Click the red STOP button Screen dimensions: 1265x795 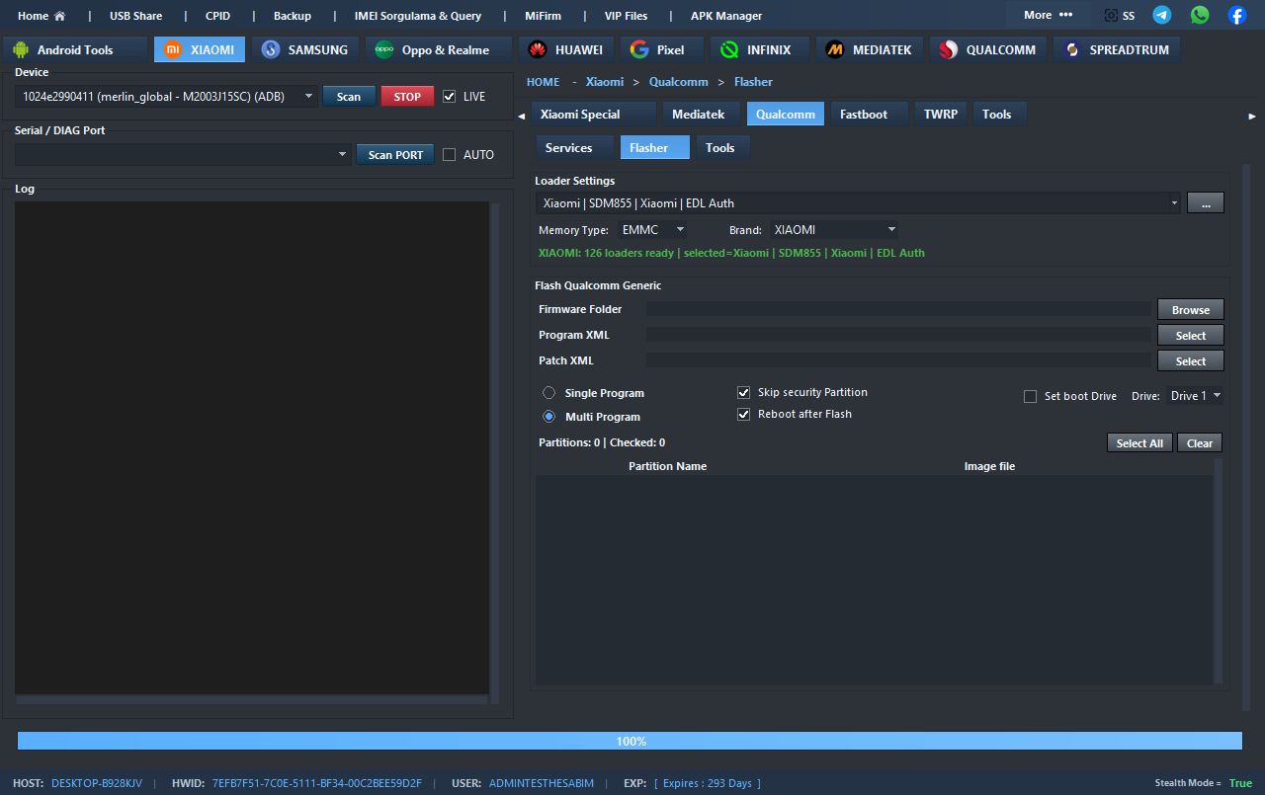point(407,97)
